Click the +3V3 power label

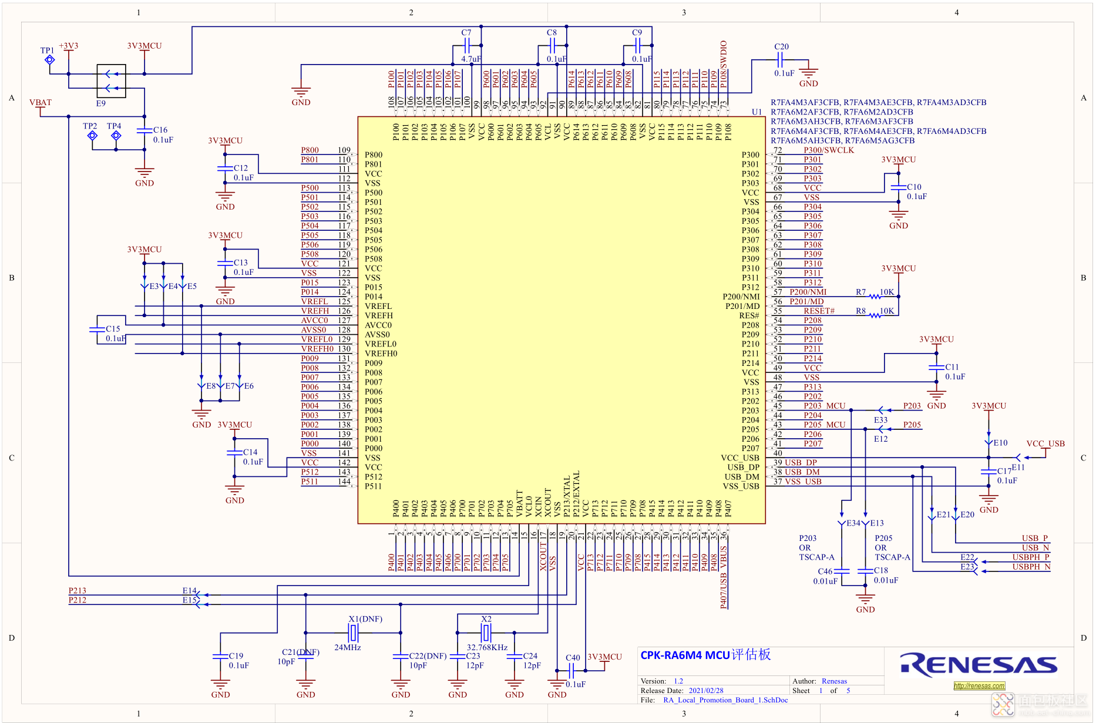(69, 45)
